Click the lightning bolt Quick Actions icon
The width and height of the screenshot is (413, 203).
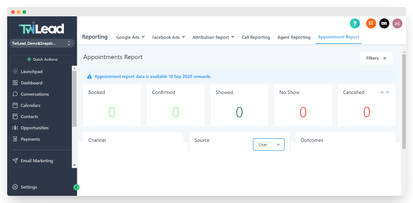[x=29, y=59]
